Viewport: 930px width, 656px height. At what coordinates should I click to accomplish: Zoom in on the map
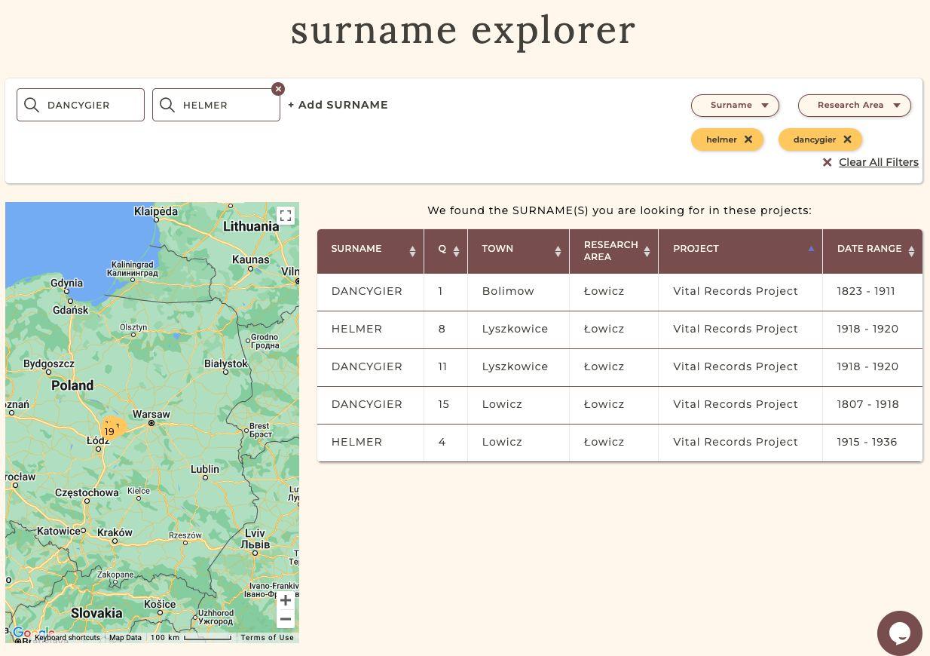[x=285, y=600]
